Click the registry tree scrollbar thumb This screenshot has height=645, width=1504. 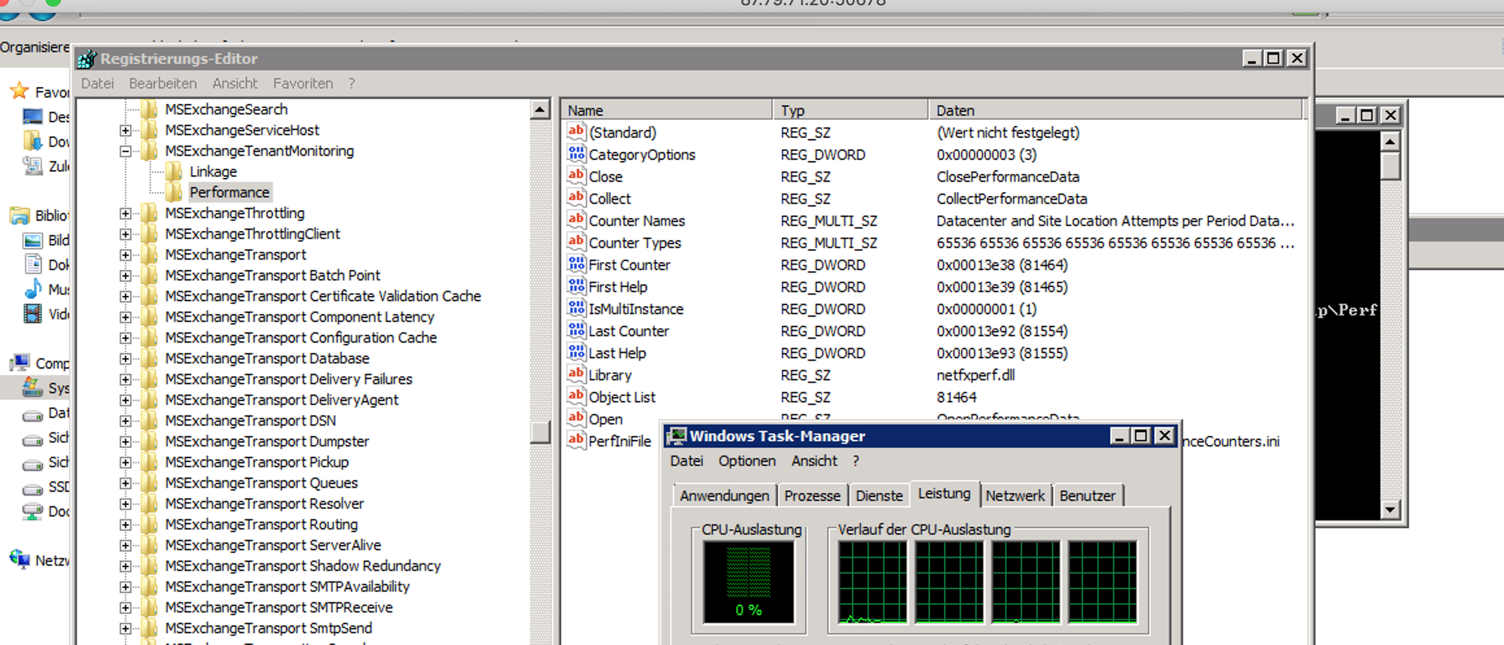540,432
